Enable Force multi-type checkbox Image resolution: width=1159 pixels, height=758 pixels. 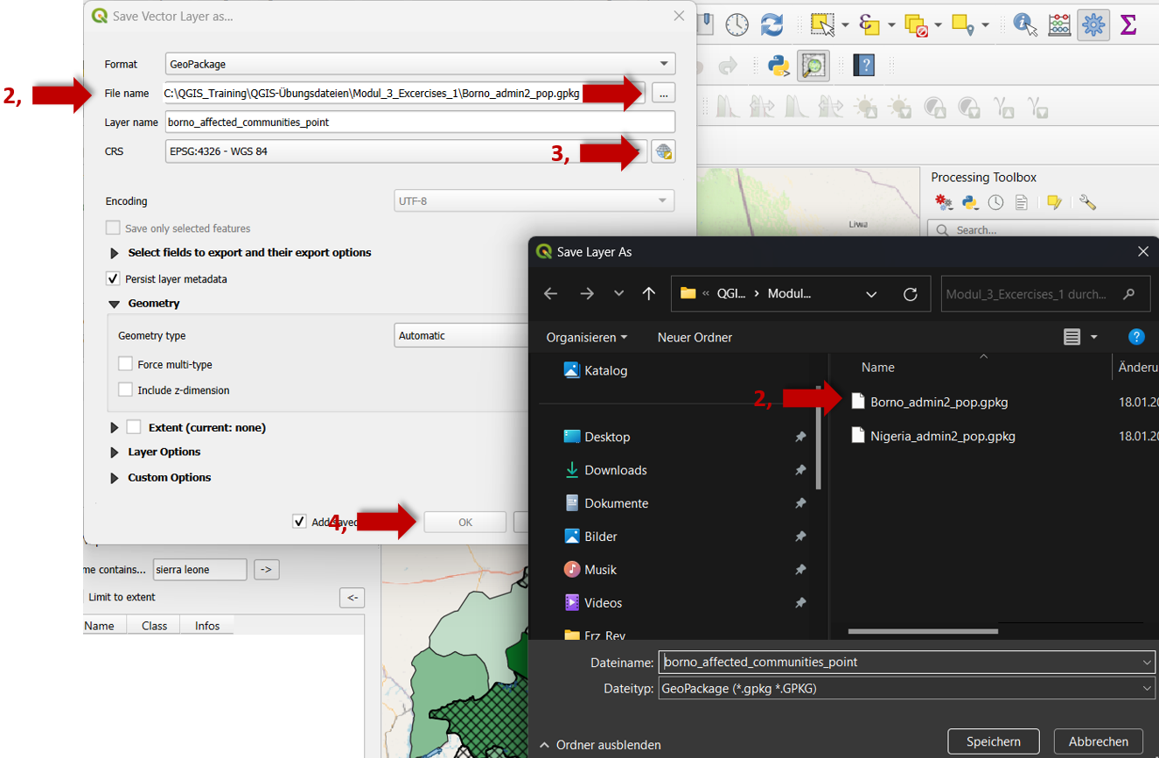(x=125, y=364)
